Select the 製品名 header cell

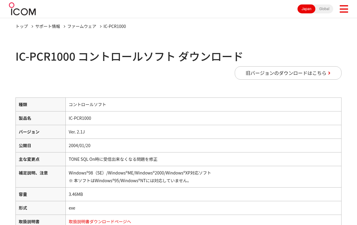[x=40, y=118]
